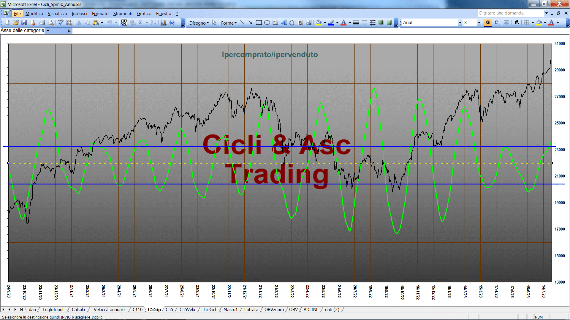The height and width of the screenshot is (320, 570).
Task: Open the Inserisci menu
Action: tap(79, 14)
